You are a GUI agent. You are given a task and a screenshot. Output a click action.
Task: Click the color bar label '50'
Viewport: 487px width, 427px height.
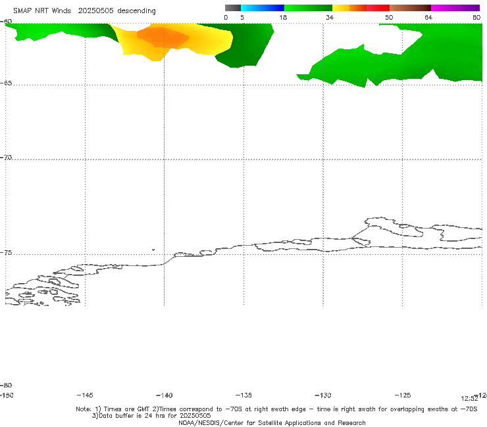389,18
